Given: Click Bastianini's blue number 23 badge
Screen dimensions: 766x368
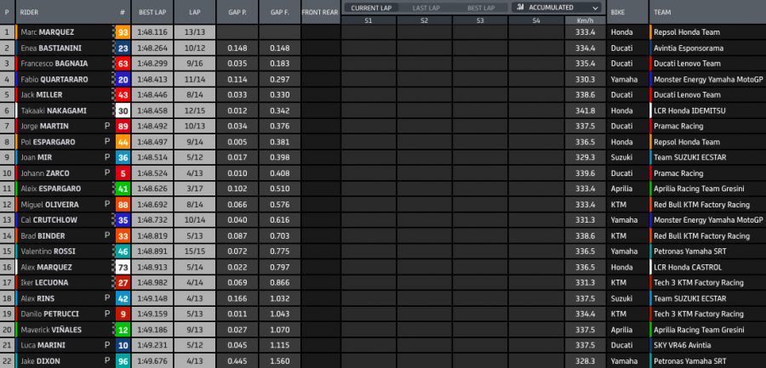Looking at the screenshot, I should (123, 48).
